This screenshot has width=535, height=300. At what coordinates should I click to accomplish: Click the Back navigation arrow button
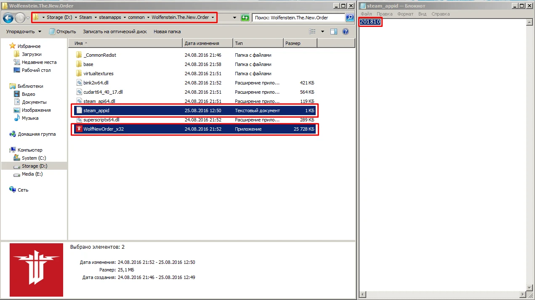8,18
